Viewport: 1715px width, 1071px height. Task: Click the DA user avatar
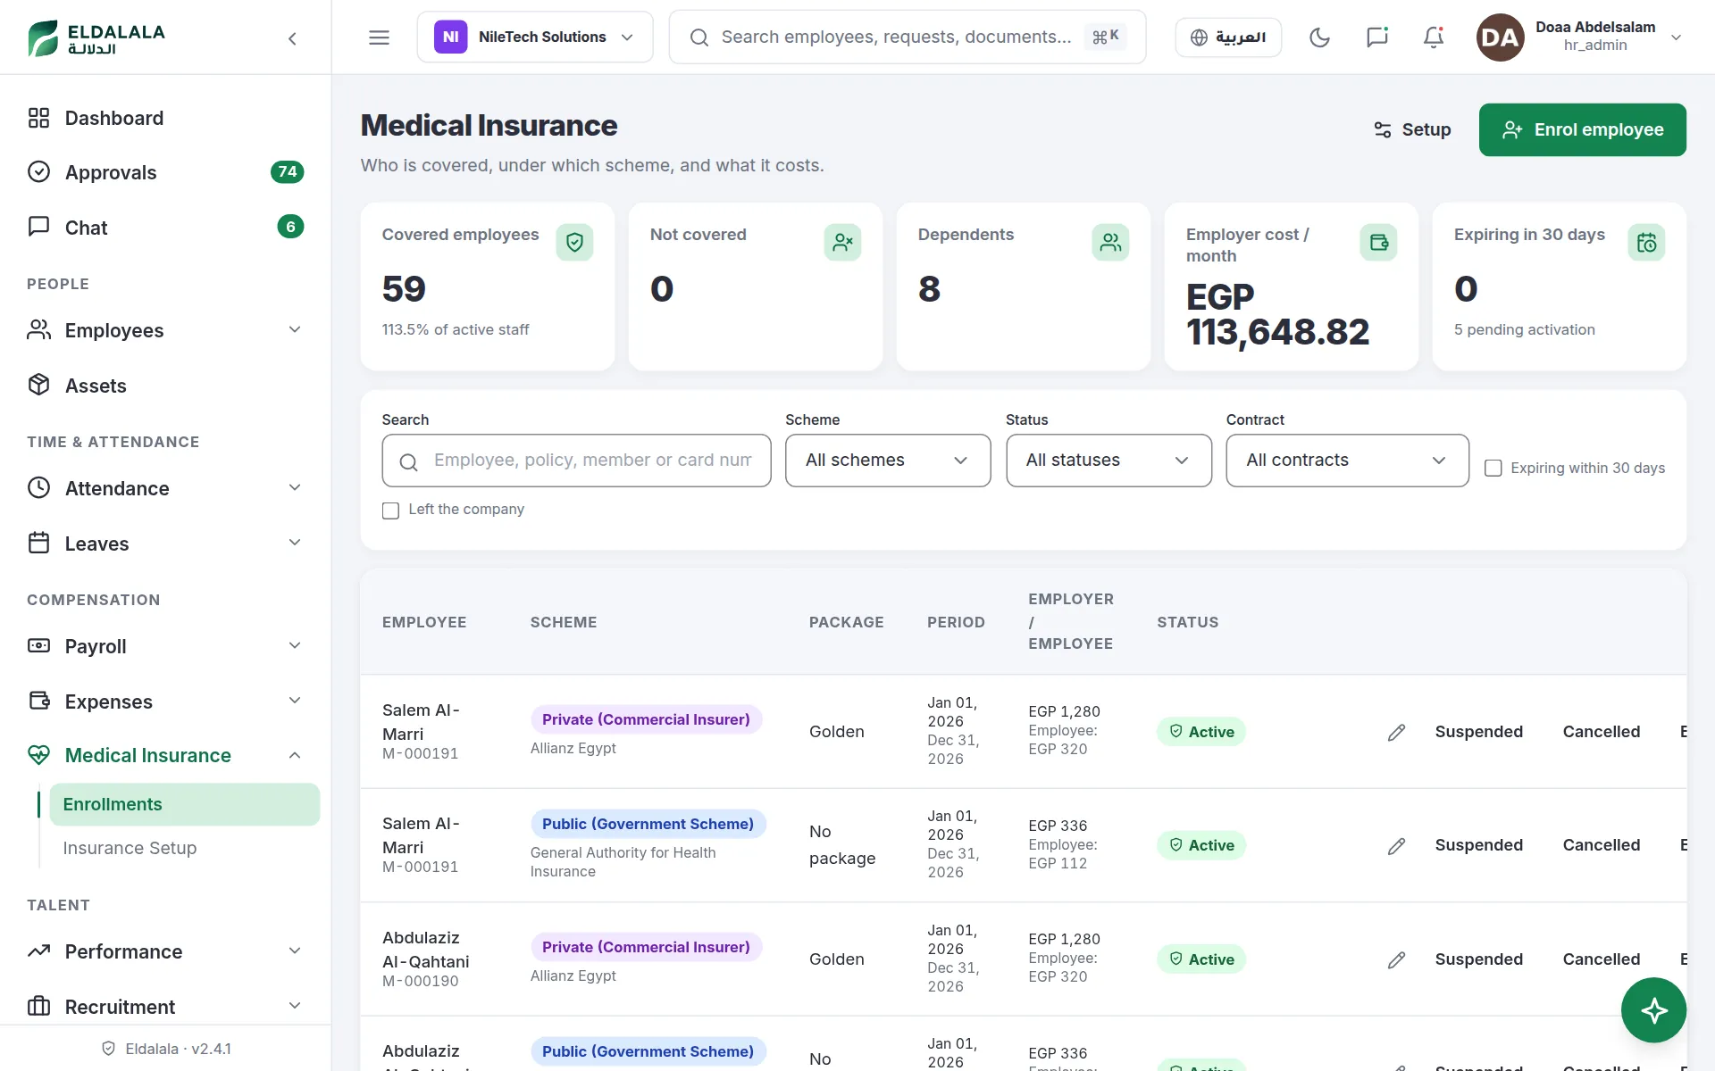coord(1500,37)
